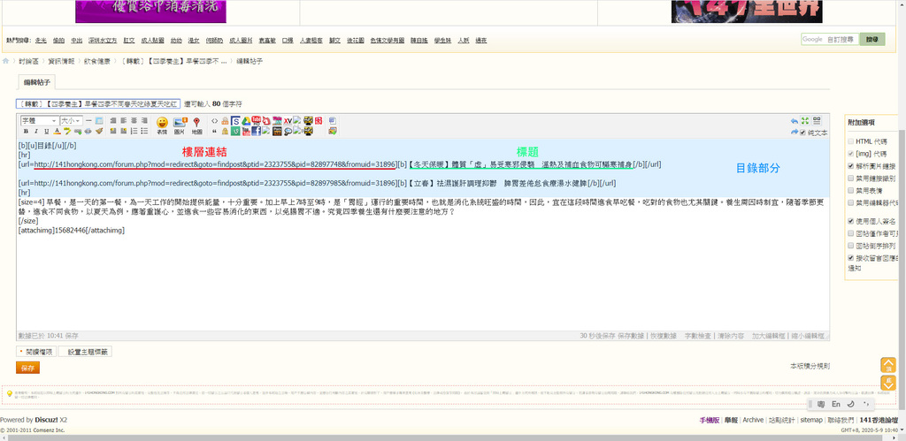Click the 本版積分規則 link
Image resolution: width=906 pixels, height=441 pixels.
click(810, 366)
